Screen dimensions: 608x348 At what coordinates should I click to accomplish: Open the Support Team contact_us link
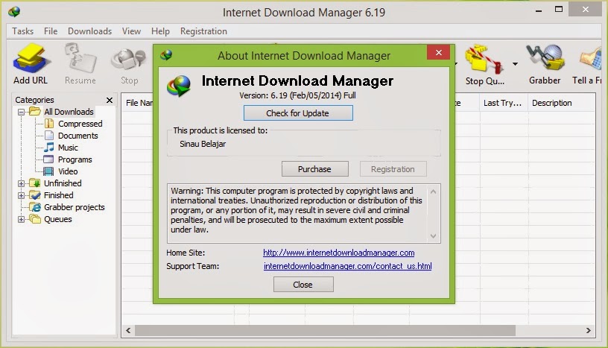(347, 266)
